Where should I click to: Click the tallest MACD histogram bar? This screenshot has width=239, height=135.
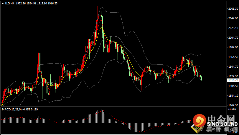click(x=101, y=116)
